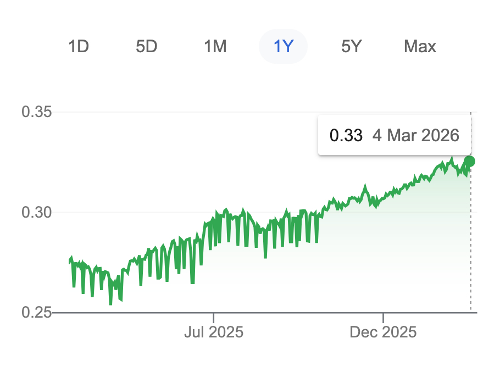Click the 4 Mar 2026 tooltip date
Screen dimensions: 500x366
[x=415, y=135]
